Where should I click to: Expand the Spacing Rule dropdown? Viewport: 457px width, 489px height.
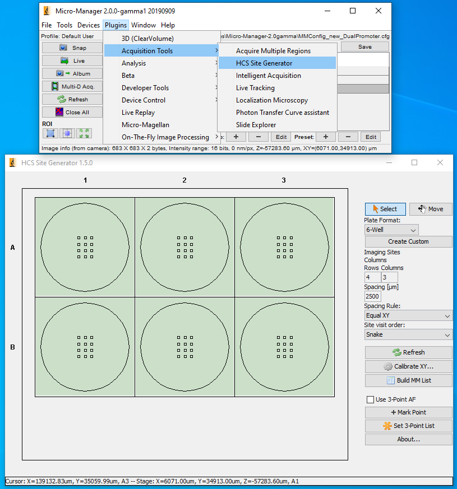pyautogui.click(x=408, y=316)
